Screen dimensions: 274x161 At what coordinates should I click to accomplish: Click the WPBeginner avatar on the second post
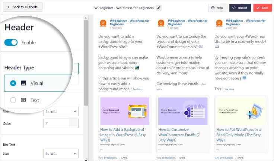(x=161, y=23)
